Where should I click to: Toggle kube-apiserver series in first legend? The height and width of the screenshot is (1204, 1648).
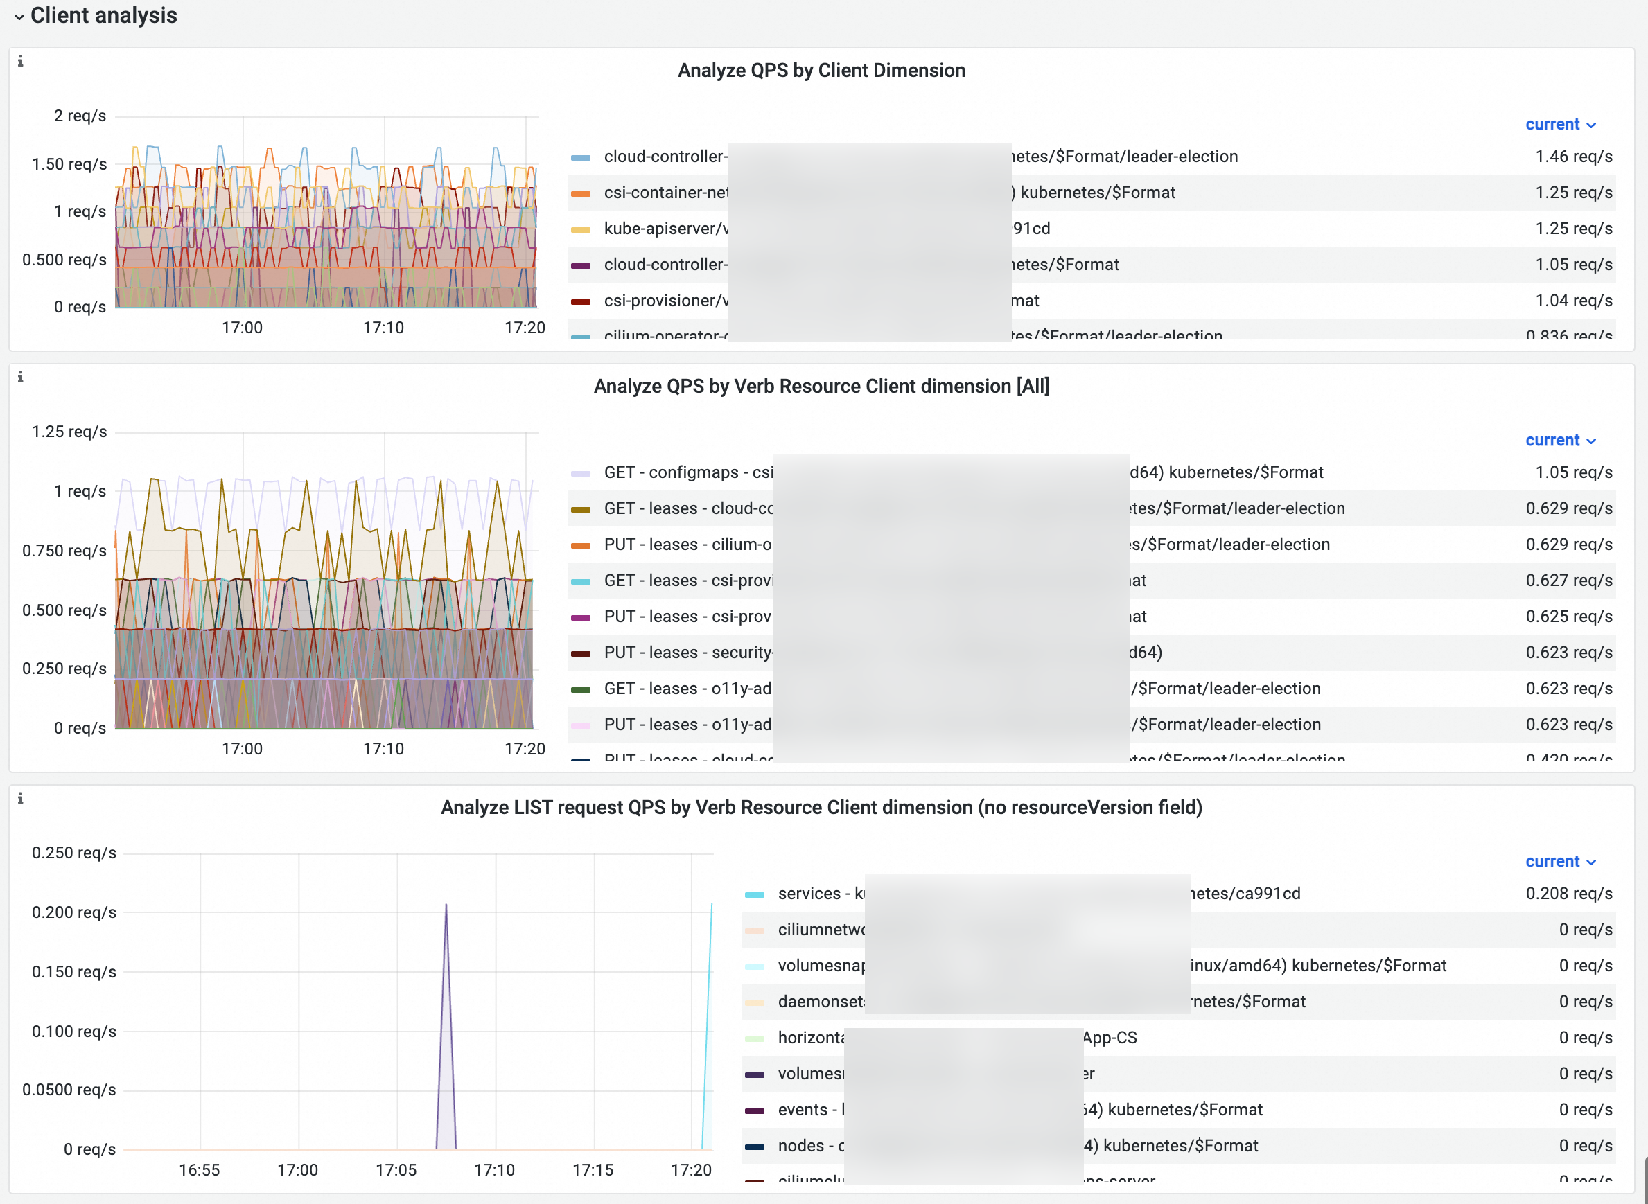pos(664,229)
